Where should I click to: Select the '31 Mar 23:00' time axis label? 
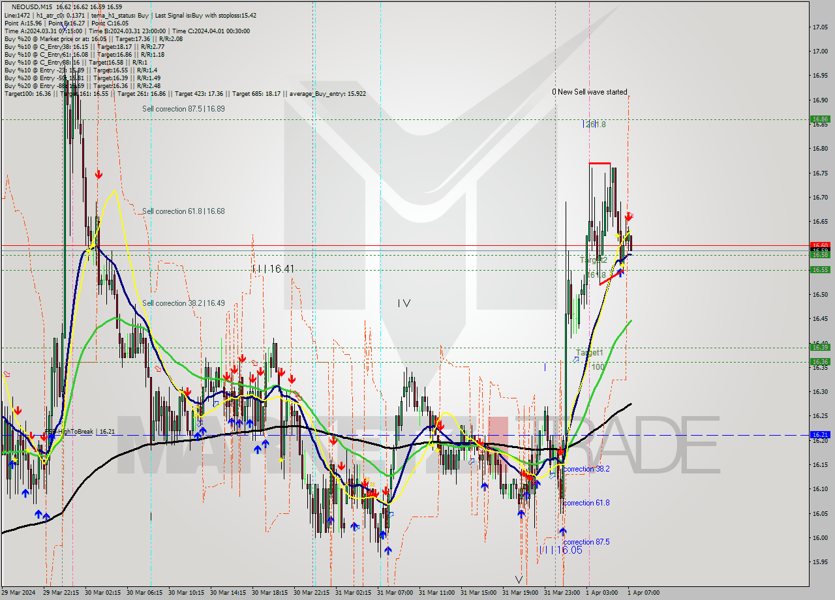[561, 593]
